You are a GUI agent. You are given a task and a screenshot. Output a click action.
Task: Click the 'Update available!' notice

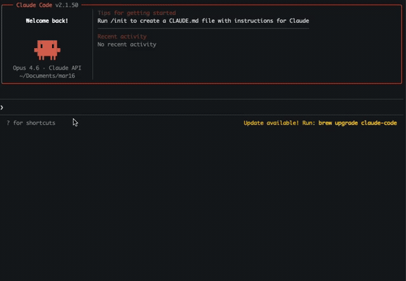(x=271, y=123)
